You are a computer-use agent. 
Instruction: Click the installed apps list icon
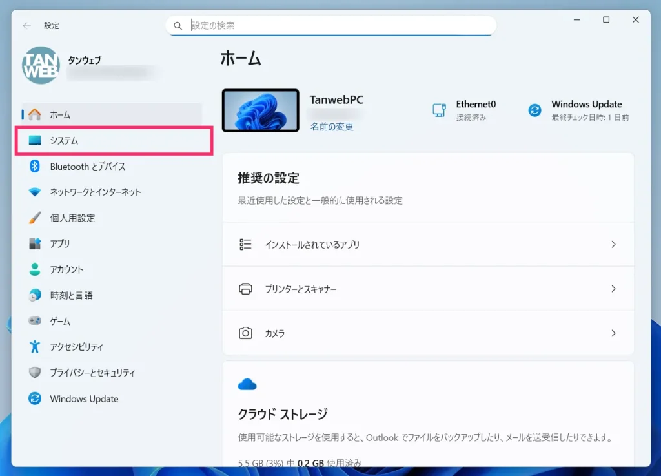point(245,245)
